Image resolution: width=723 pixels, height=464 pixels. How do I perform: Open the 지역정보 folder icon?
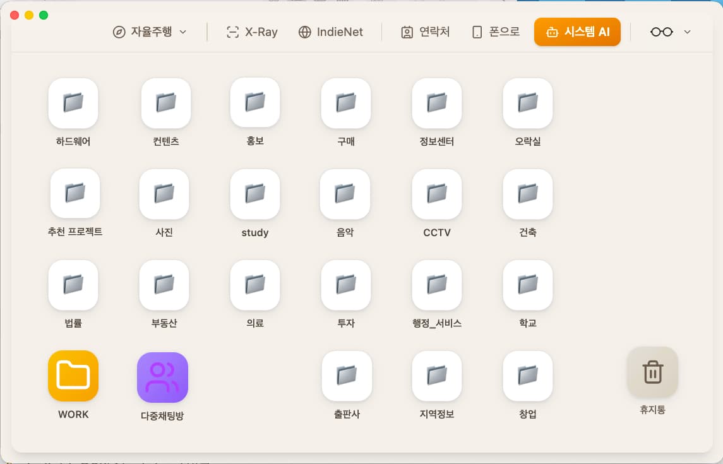pyautogui.click(x=437, y=376)
